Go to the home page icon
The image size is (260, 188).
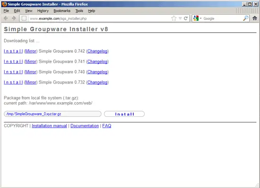[255, 18]
